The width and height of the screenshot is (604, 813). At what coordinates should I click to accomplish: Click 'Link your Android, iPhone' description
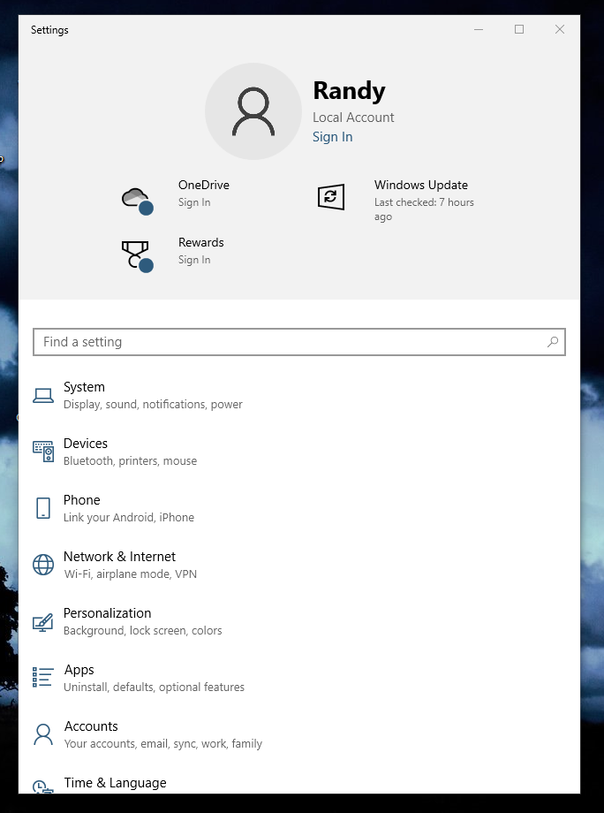click(129, 518)
